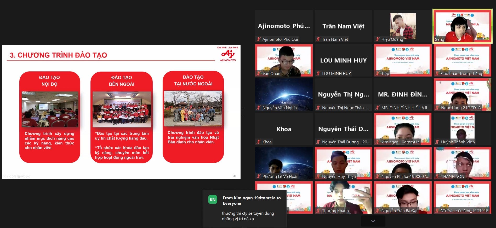The width and height of the screenshot is (496, 228).
Task: Open the see all slides icon
Action: point(19,177)
